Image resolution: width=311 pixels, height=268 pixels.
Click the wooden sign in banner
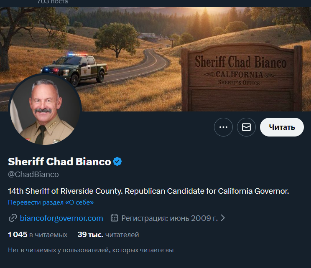click(x=241, y=77)
